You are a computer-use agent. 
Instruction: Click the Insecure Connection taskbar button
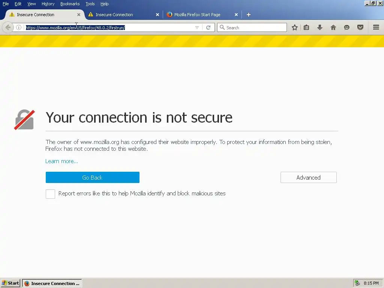pyautogui.click(x=52, y=283)
